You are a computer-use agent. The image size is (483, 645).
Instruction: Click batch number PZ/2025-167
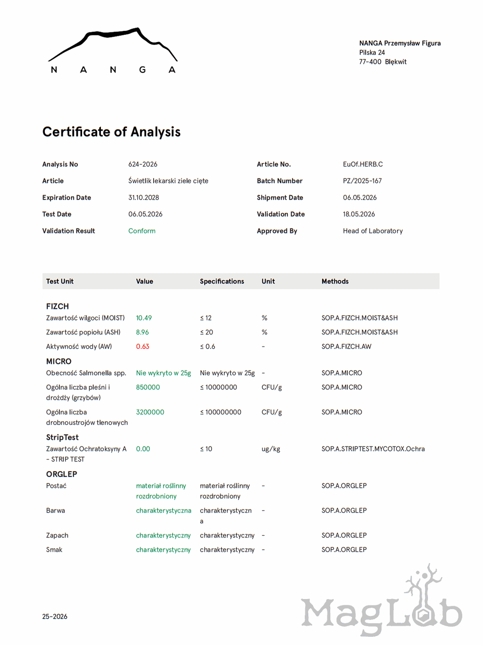pos(362,181)
